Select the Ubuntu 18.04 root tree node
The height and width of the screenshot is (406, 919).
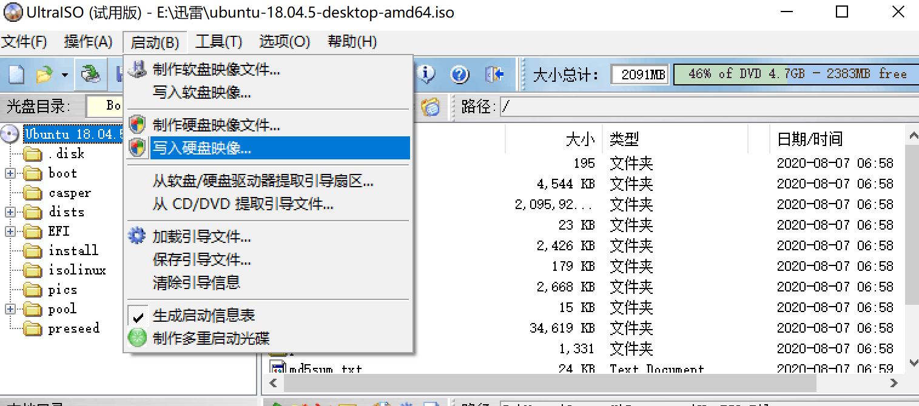[x=73, y=134]
